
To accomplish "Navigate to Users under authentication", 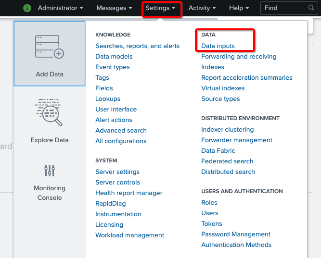I will (210, 213).
